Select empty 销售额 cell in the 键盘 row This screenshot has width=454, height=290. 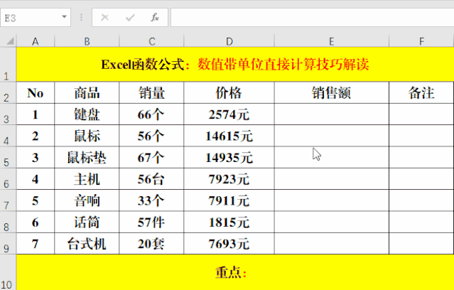(332, 114)
